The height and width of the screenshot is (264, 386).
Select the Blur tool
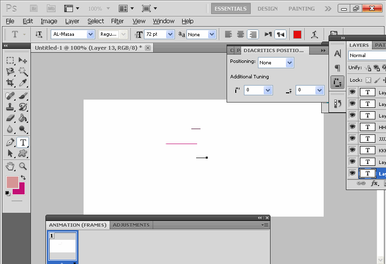coord(10,129)
